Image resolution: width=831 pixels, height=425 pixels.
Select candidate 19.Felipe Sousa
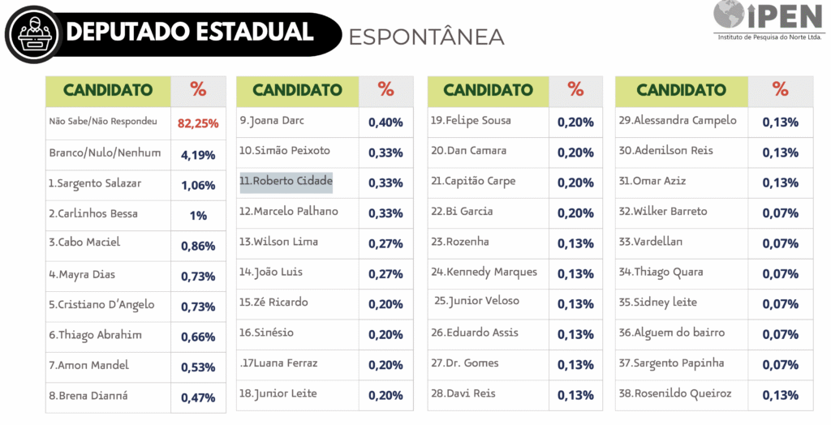471,120
